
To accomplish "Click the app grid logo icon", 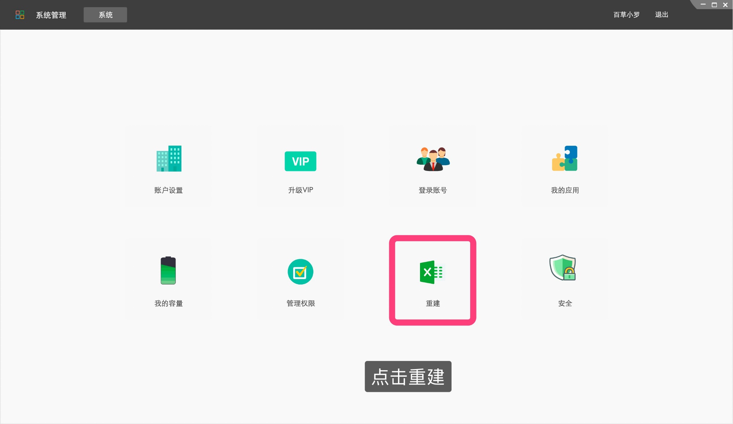I will coord(20,15).
